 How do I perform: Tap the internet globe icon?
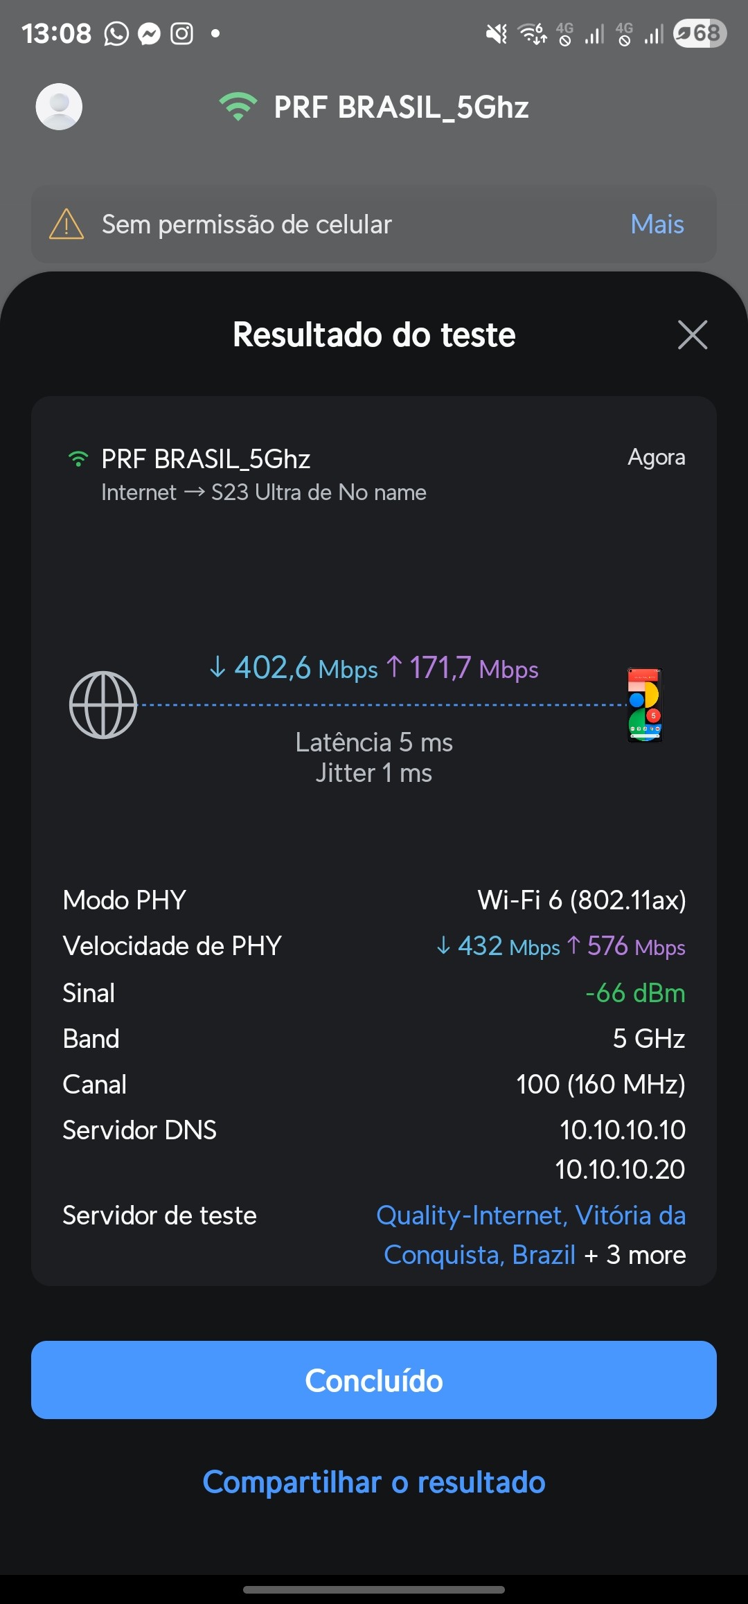[103, 705]
